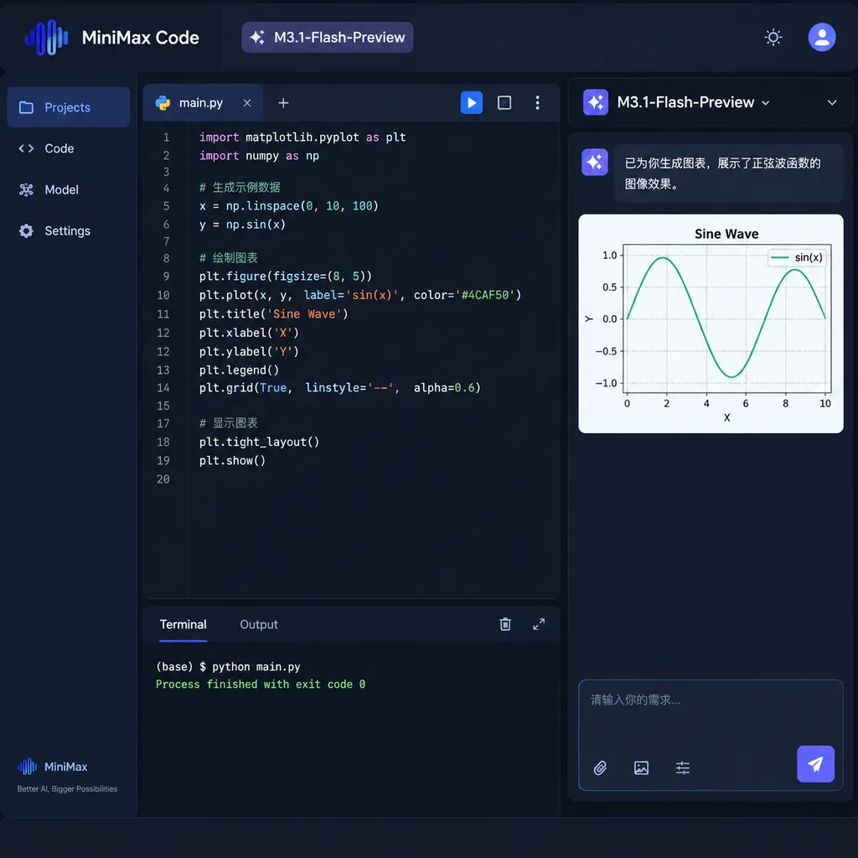Click the M3.1-Flash-Preview badge in header
The width and height of the screenshot is (858, 858).
pos(328,37)
